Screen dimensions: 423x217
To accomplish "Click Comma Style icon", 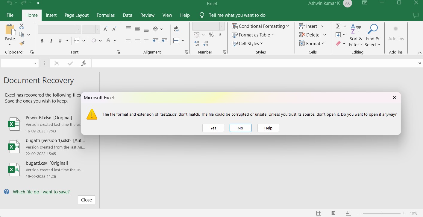I will (220, 35).
